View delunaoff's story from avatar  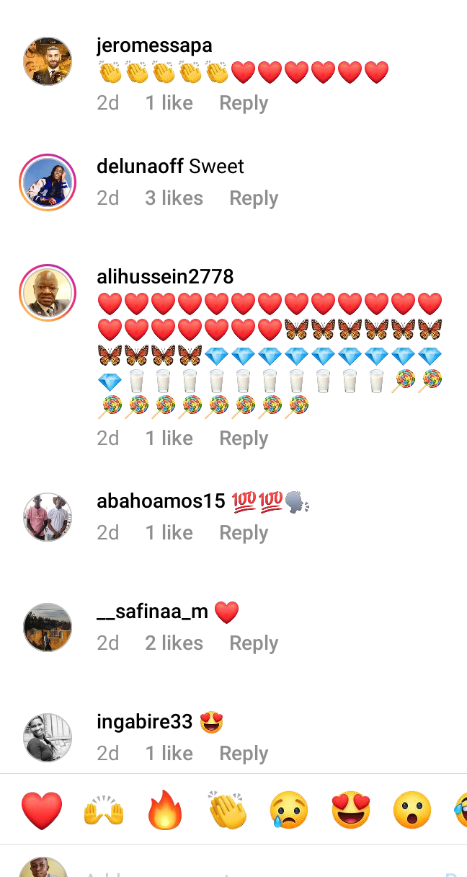pyautogui.click(x=48, y=182)
